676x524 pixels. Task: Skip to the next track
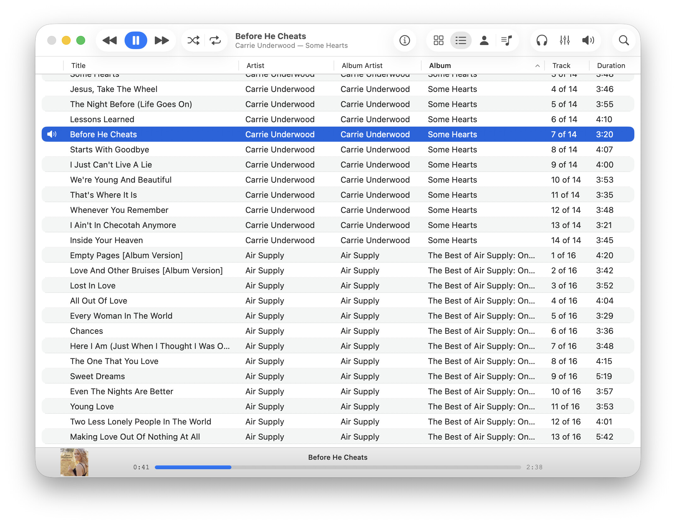[161, 40]
